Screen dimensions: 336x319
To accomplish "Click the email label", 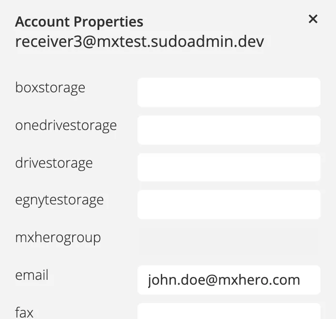I will pyautogui.click(x=32, y=275).
